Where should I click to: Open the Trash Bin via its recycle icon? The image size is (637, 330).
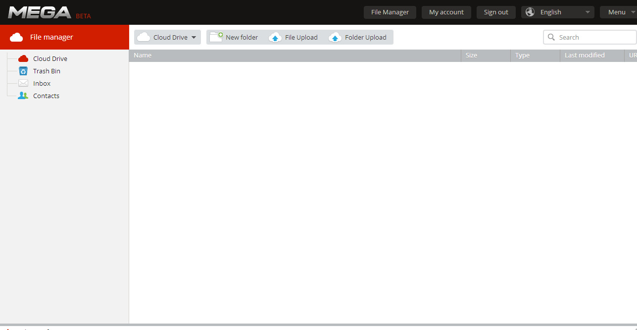click(x=23, y=70)
